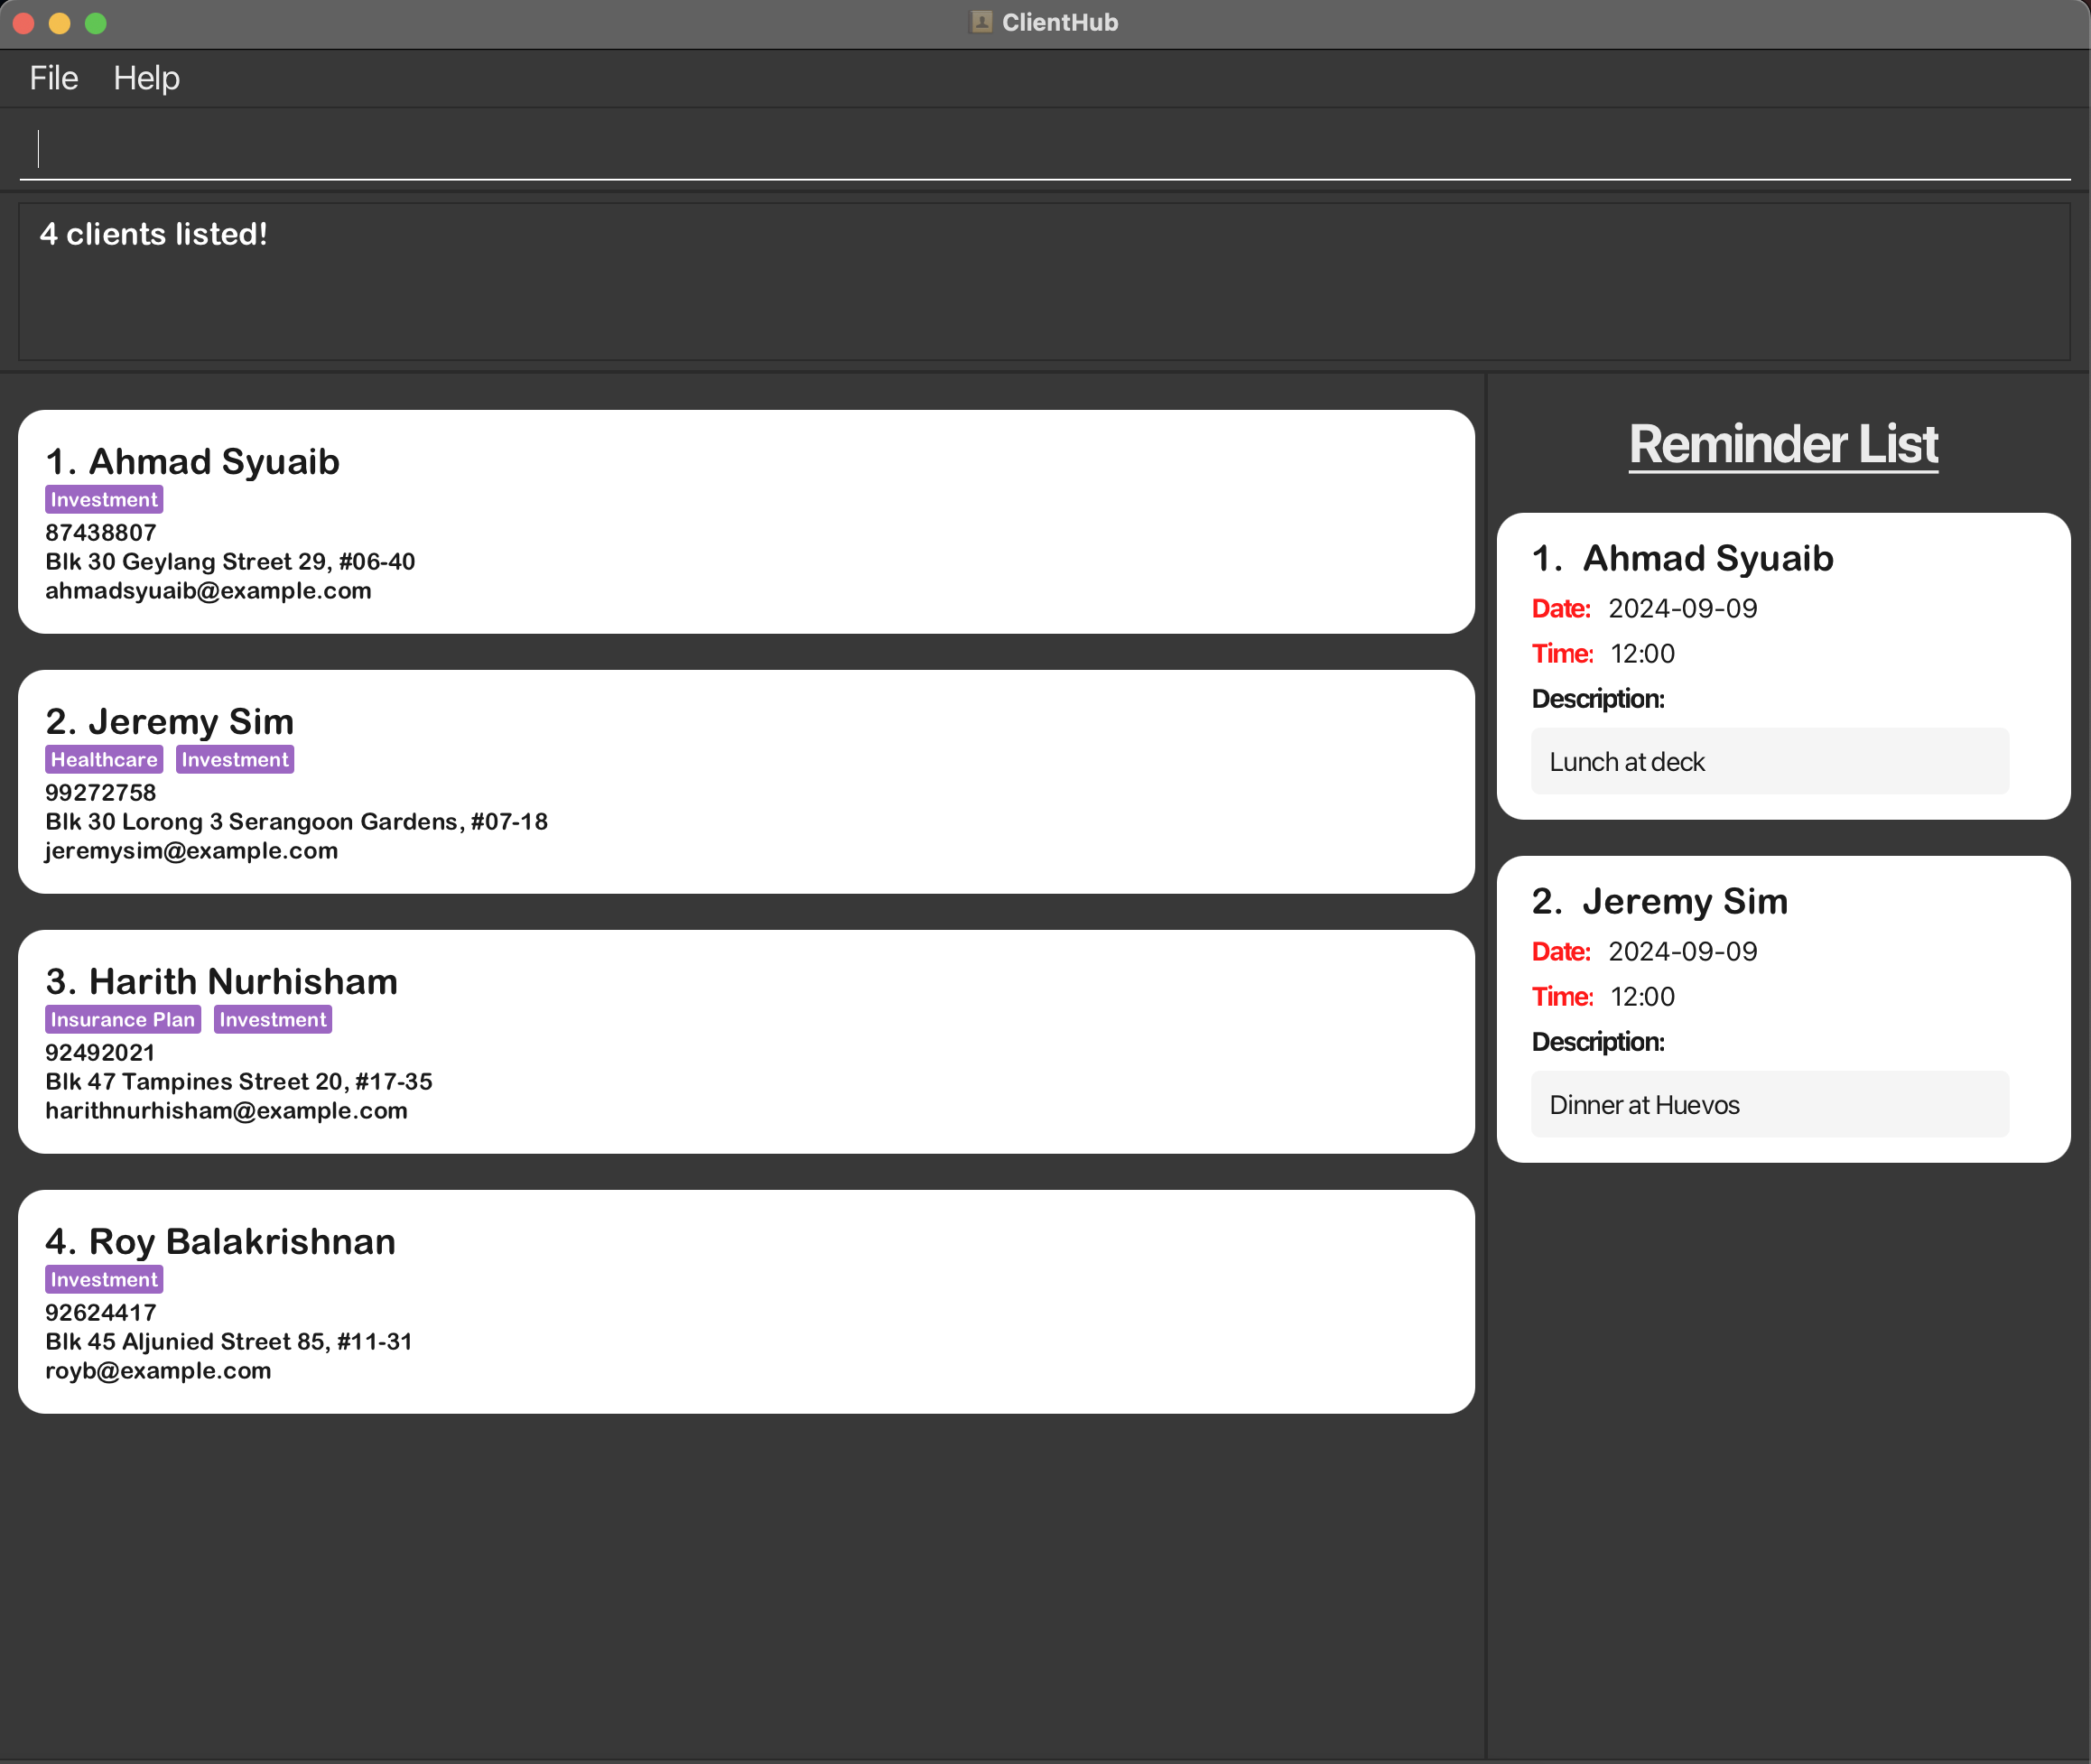Click Roy Balakrishnan's Investment tag

pyautogui.click(x=104, y=1279)
